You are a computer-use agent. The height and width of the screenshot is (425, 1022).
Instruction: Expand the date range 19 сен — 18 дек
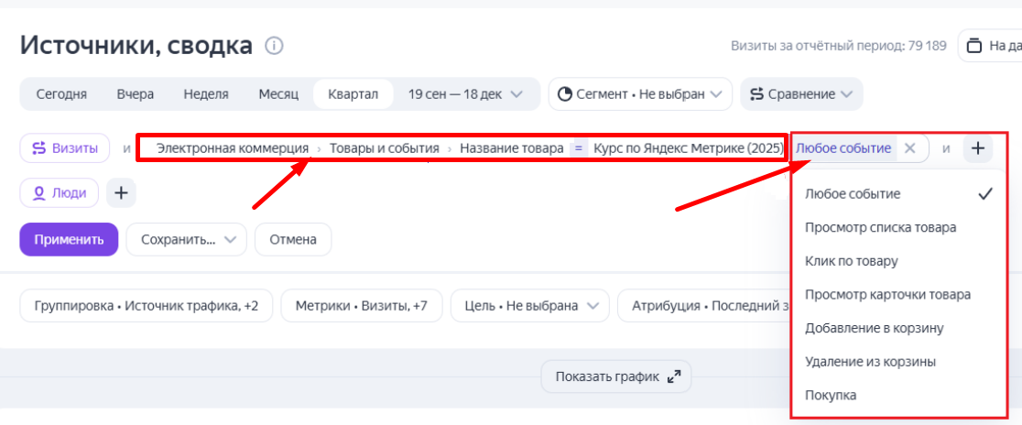(x=465, y=93)
